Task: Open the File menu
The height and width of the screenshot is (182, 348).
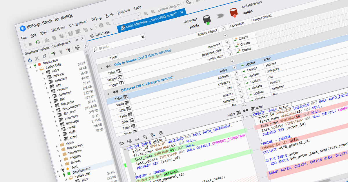Action: (24, 38)
